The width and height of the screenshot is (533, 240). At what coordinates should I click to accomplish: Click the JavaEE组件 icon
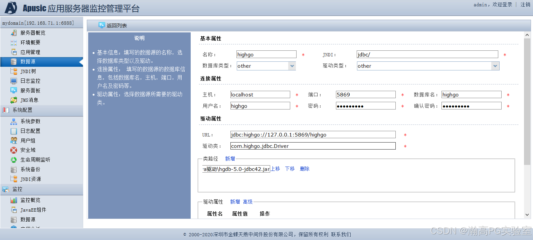[14, 210]
